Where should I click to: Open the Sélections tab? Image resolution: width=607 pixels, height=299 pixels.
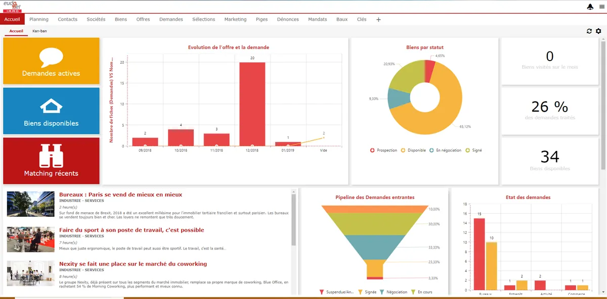(204, 19)
